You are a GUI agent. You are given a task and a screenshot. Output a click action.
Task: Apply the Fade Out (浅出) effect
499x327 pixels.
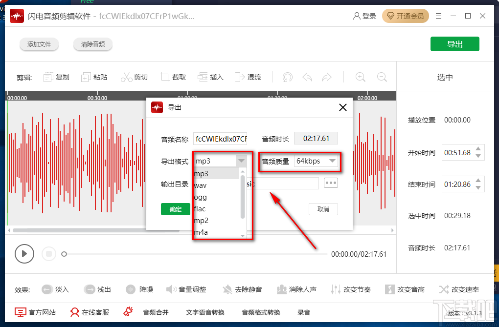point(97,289)
